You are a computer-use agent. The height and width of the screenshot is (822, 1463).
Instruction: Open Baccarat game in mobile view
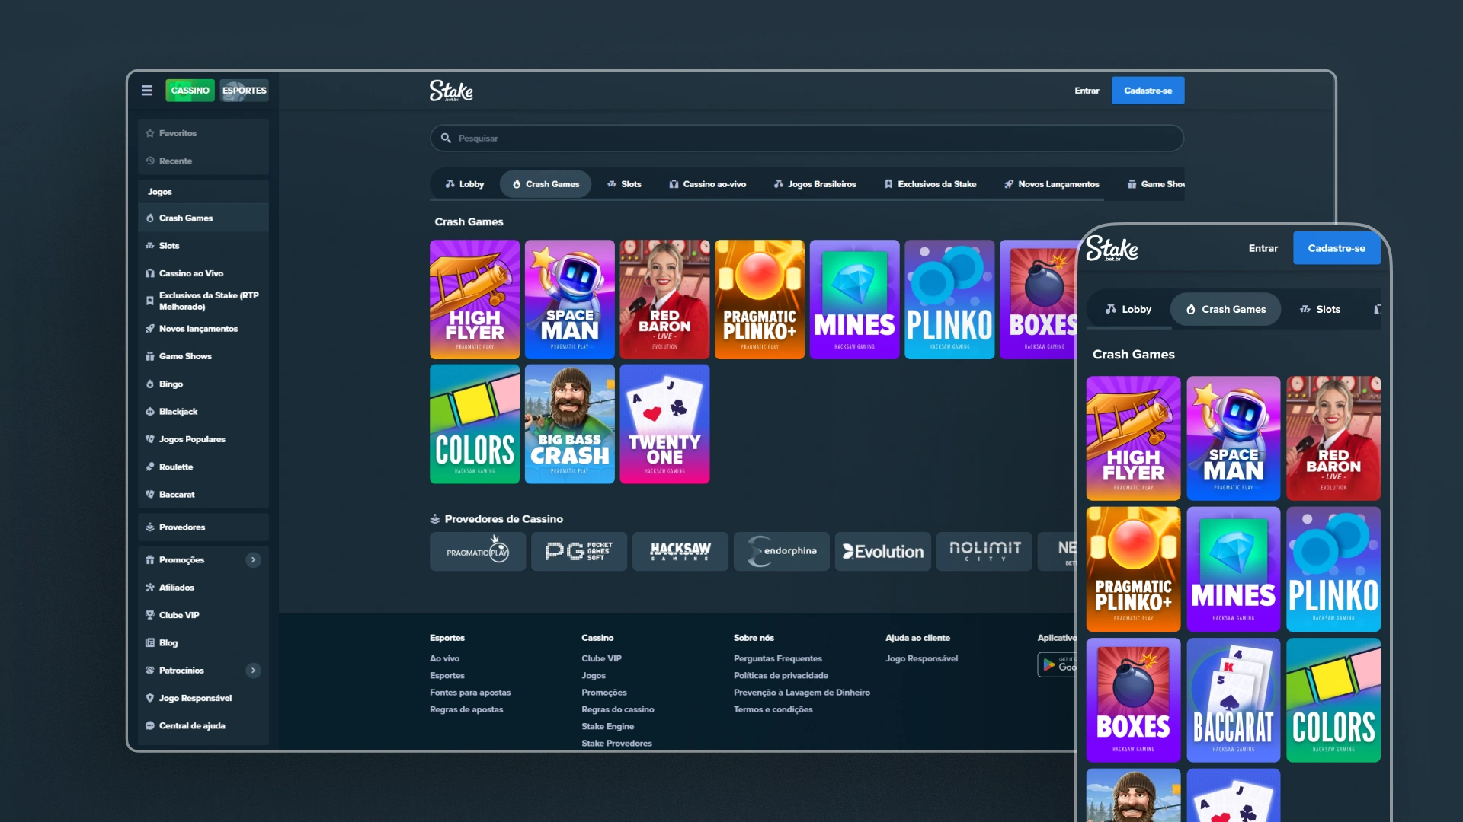[x=1234, y=700]
